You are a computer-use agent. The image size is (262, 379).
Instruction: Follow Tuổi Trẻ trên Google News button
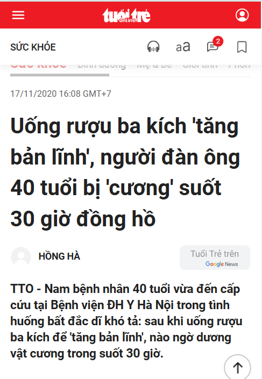coord(215,258)
